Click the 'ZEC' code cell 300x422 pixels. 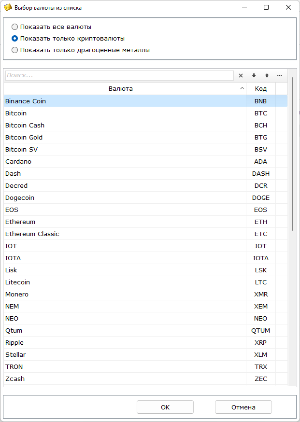[261, 379]
